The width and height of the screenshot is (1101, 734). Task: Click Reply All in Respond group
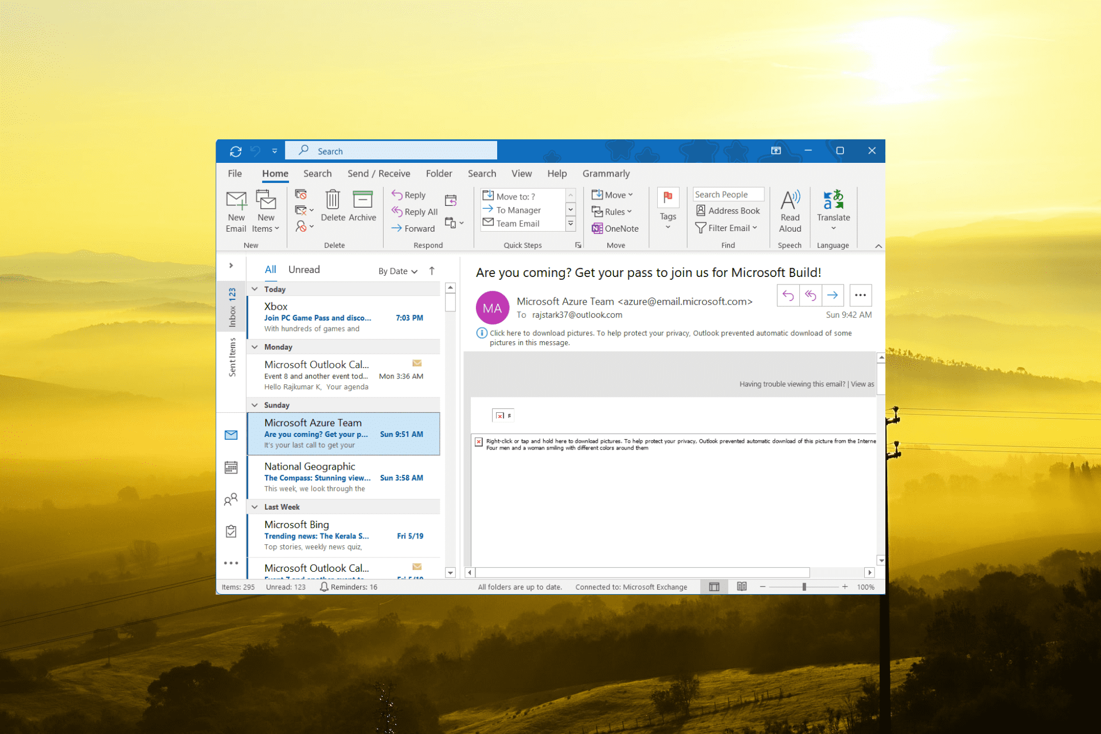pyautogui.click(x=415, y=212)
